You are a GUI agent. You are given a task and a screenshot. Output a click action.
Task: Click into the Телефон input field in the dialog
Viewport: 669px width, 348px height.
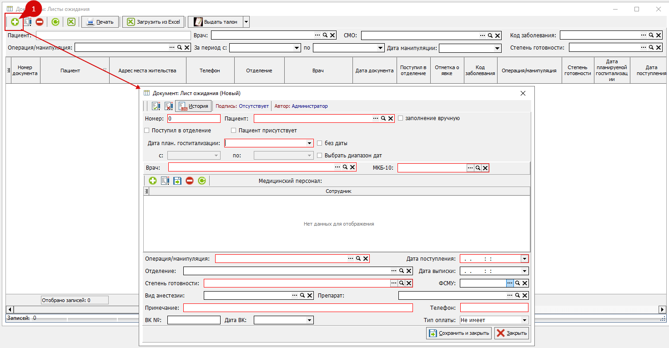point(494,308)
